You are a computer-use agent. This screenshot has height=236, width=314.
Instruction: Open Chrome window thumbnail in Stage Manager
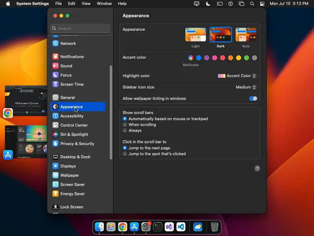click(26, 101)
